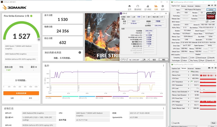217x127 pixels.
Task: Click the info icon beside 最佳 (Best)
Action: pos(36,67)
